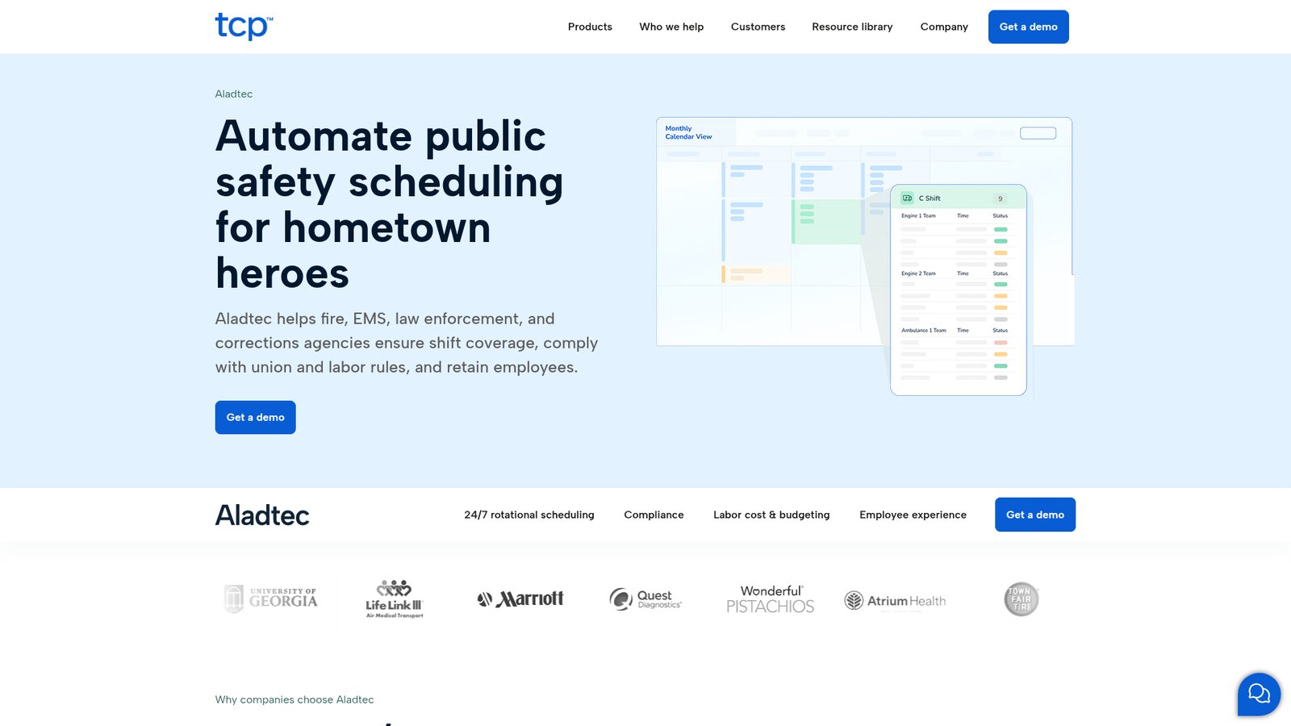The height and width of the screenshot is (726, 1291).
Task: Click the header Get a demo button
Action: click(x=1028, y=27)
